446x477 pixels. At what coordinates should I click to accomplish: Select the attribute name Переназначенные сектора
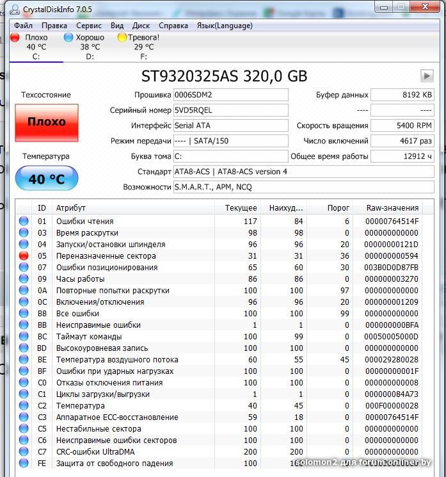106,256
